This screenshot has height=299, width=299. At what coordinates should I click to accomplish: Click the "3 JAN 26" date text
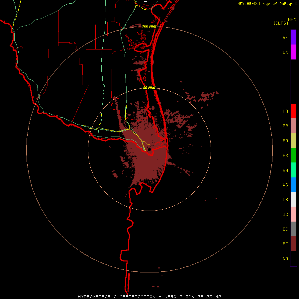[191, 297]
